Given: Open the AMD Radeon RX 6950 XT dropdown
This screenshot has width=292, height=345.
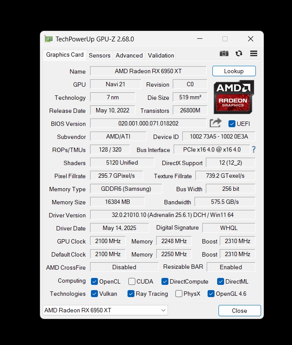Looking at the screenshot, I should coord(105,310).
